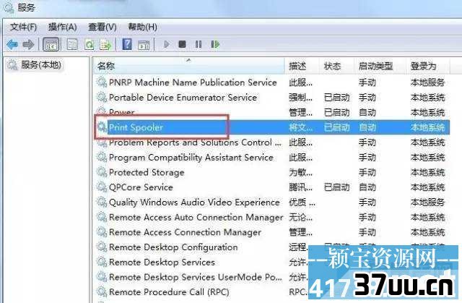
Task: Open the 文件(F) menu
Action: coord(24,27)
